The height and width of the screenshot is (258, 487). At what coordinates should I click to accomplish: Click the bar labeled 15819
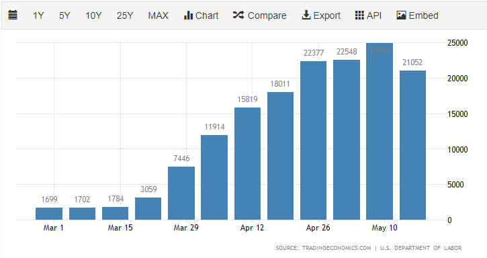tap(248, 164)
